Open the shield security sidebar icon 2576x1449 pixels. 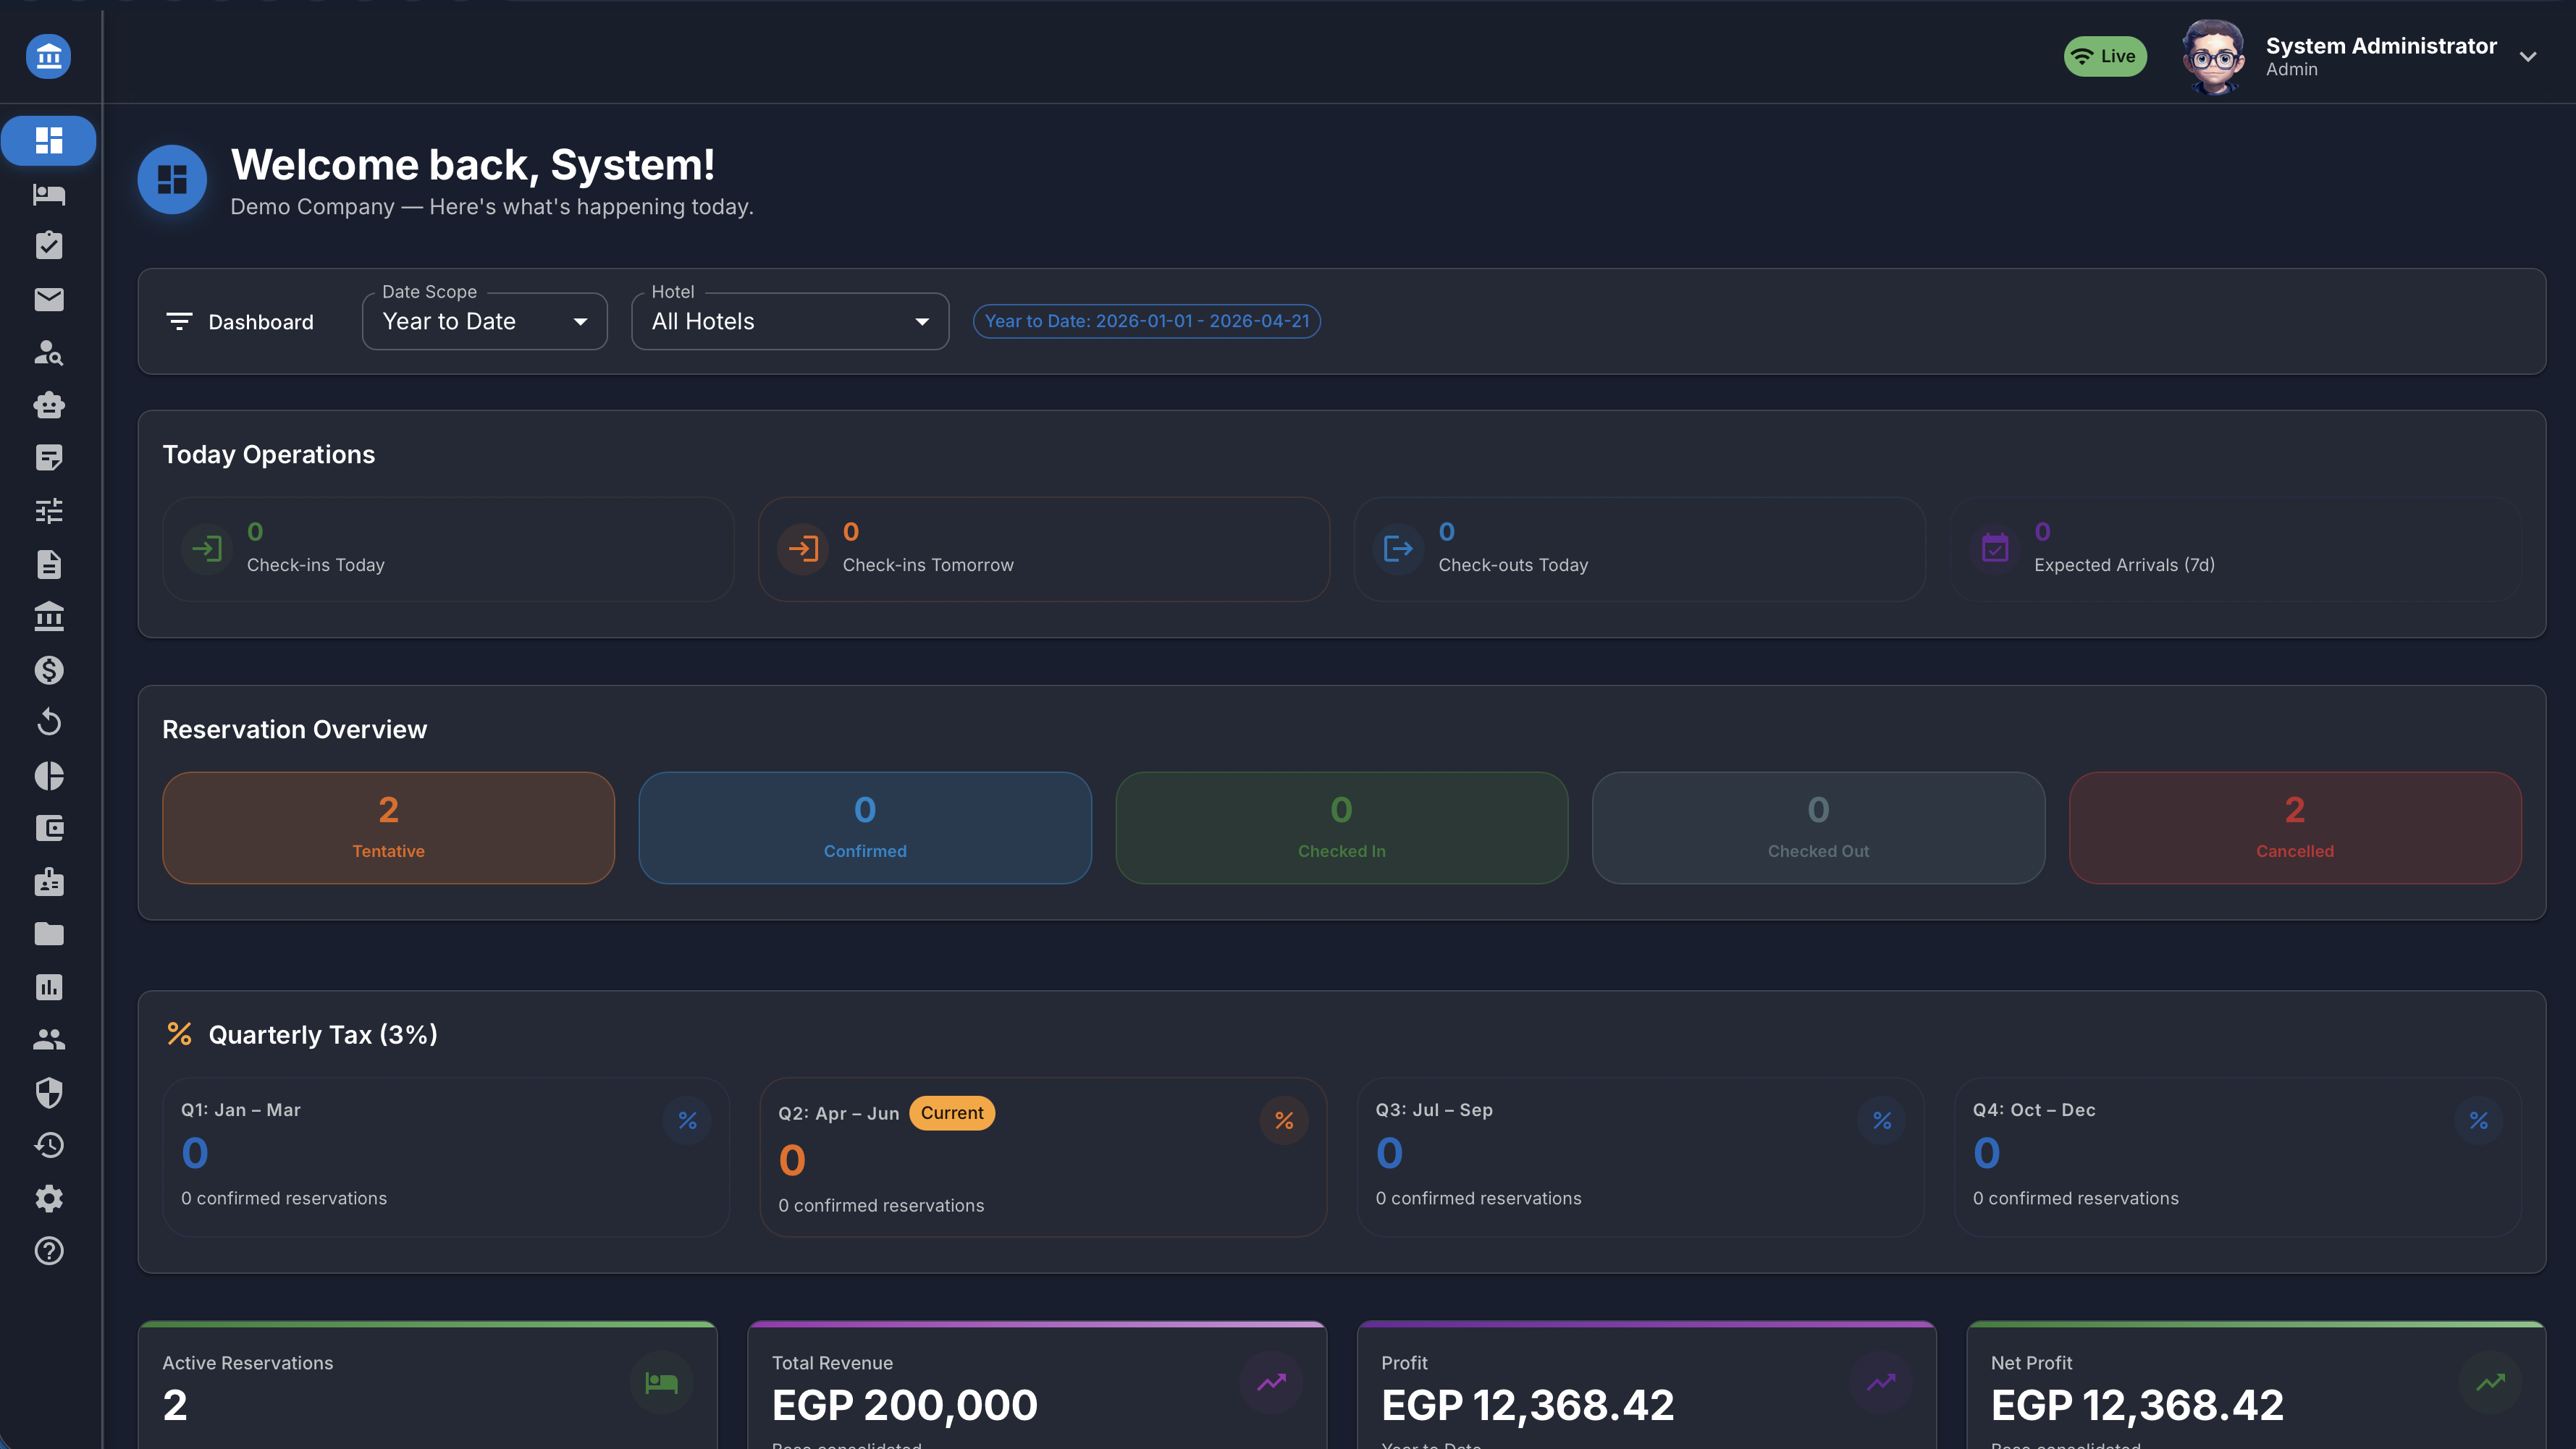pos(48,1093)
